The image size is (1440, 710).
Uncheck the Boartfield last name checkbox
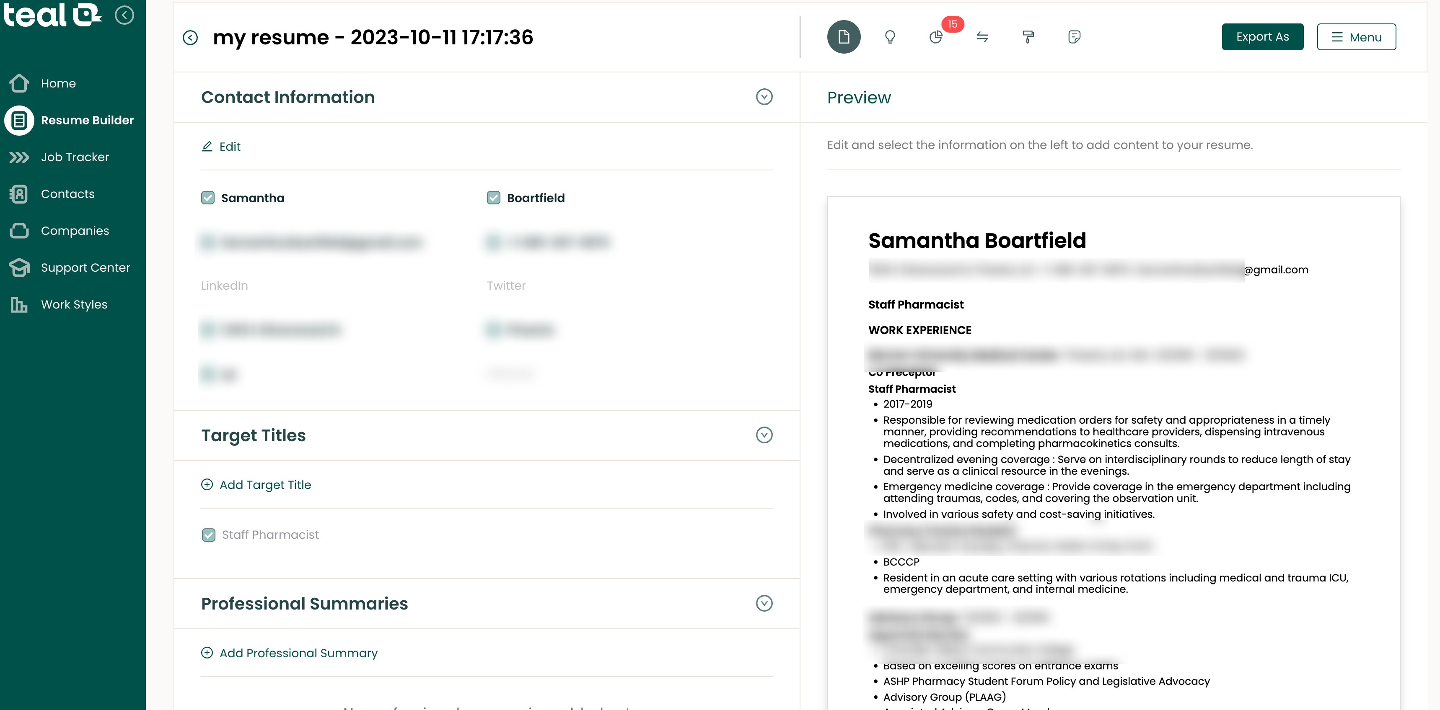tap(493, 198)
